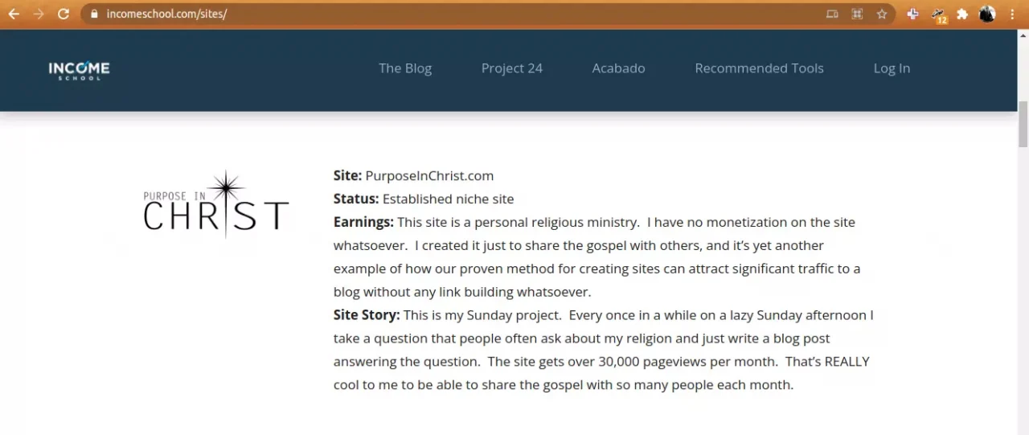
Task: Click the Log In link
Action: tap(892, 68)
